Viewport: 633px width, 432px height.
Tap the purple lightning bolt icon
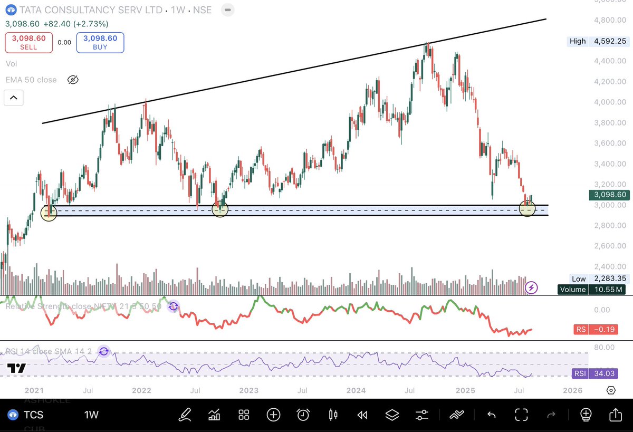(532, 287)
